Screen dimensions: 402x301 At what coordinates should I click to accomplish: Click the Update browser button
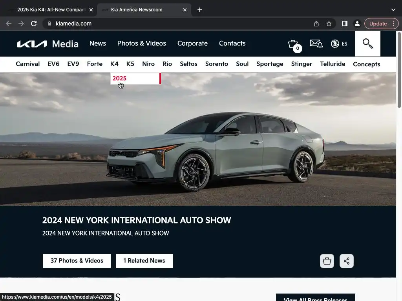tap(378, 24)
